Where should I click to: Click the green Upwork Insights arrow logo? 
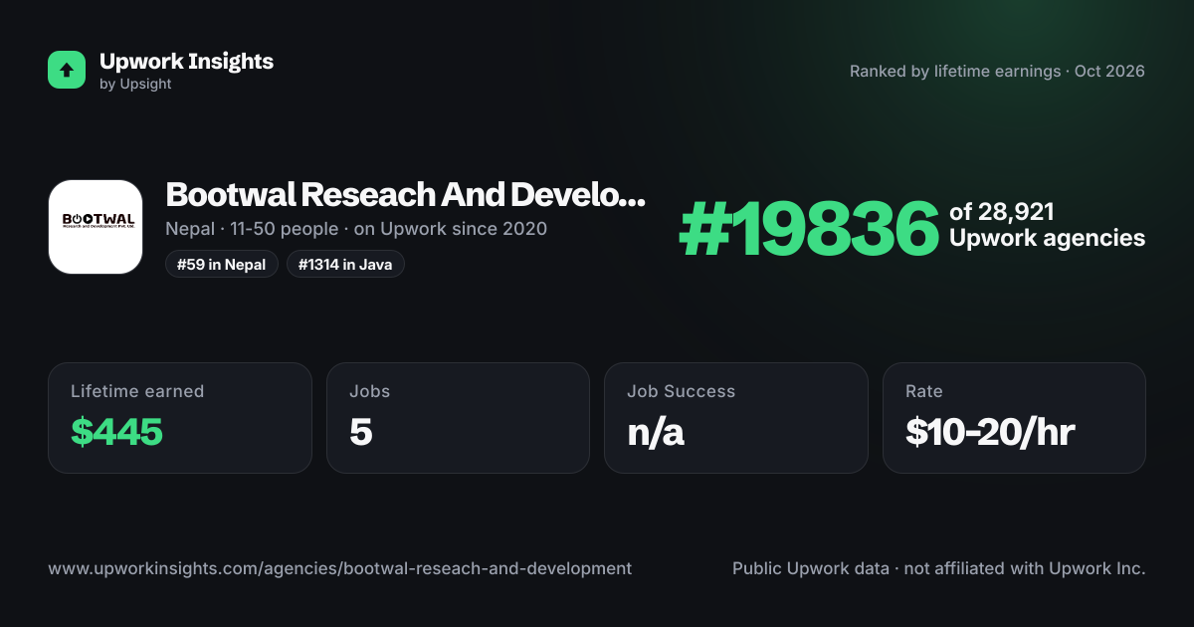67,70
